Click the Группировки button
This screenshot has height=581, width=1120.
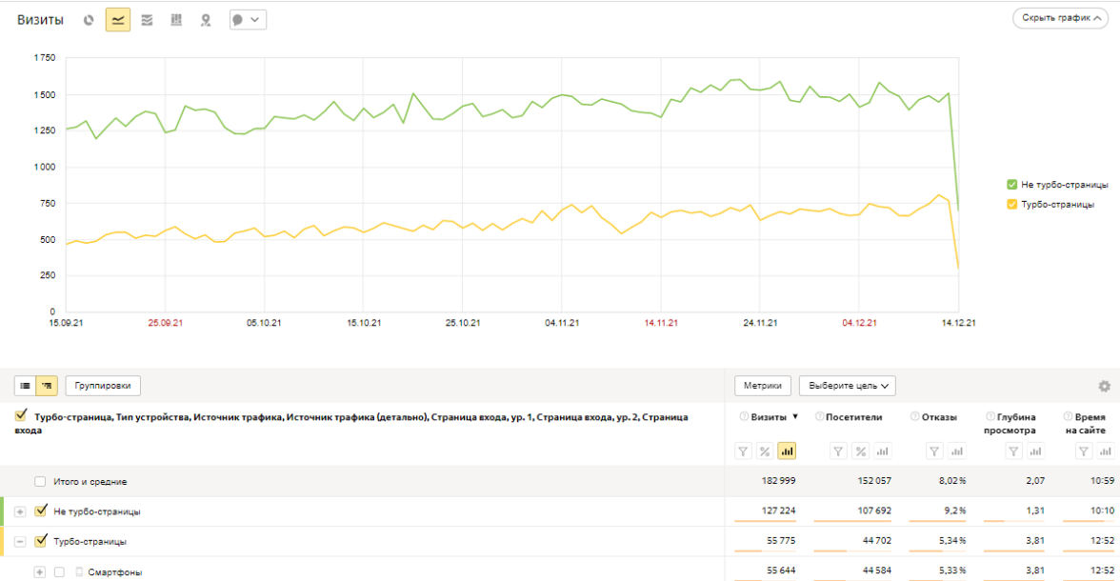coord(103,386)
